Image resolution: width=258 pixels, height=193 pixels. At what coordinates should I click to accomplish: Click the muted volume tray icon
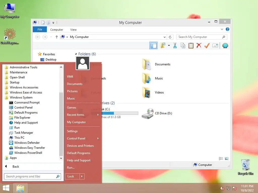pos(222,188)
